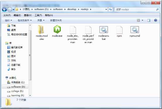Show the preview pane
The width and height of the screenshot is (162, 109).
tap(149, 20)
